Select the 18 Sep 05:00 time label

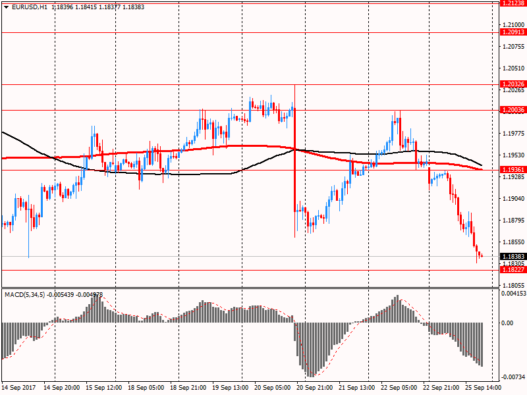tap(146, 388)
